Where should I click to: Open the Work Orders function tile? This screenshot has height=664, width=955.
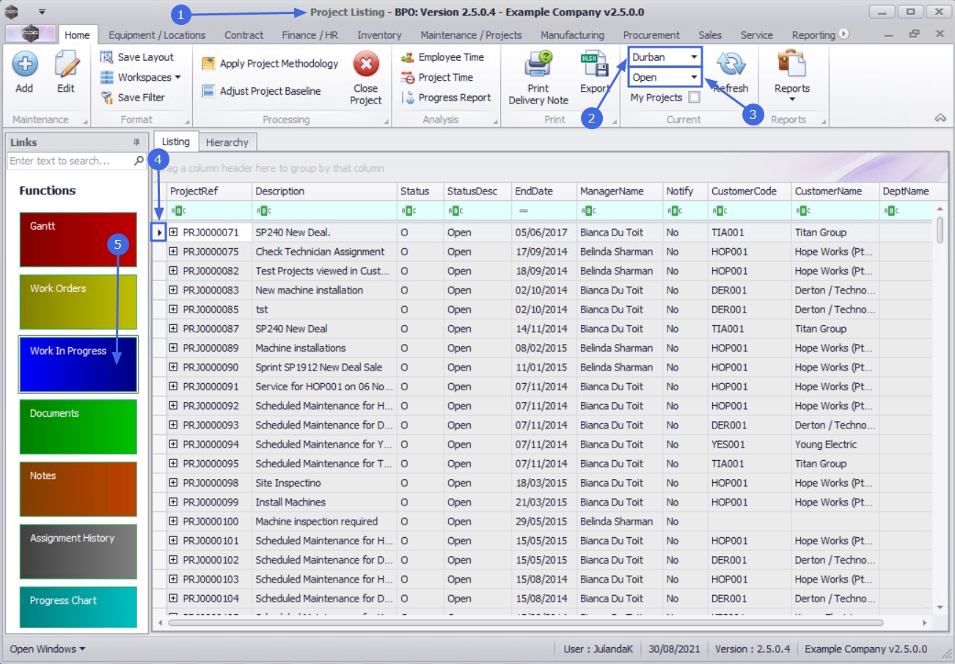coord(78,302)
